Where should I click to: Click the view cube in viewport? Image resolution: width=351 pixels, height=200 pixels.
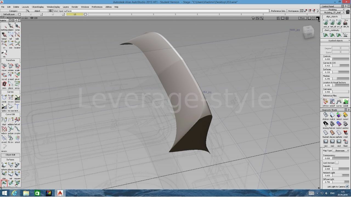pos(309,32)
